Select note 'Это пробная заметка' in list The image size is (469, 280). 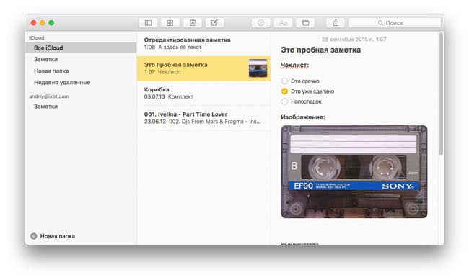tap(203, 68)
